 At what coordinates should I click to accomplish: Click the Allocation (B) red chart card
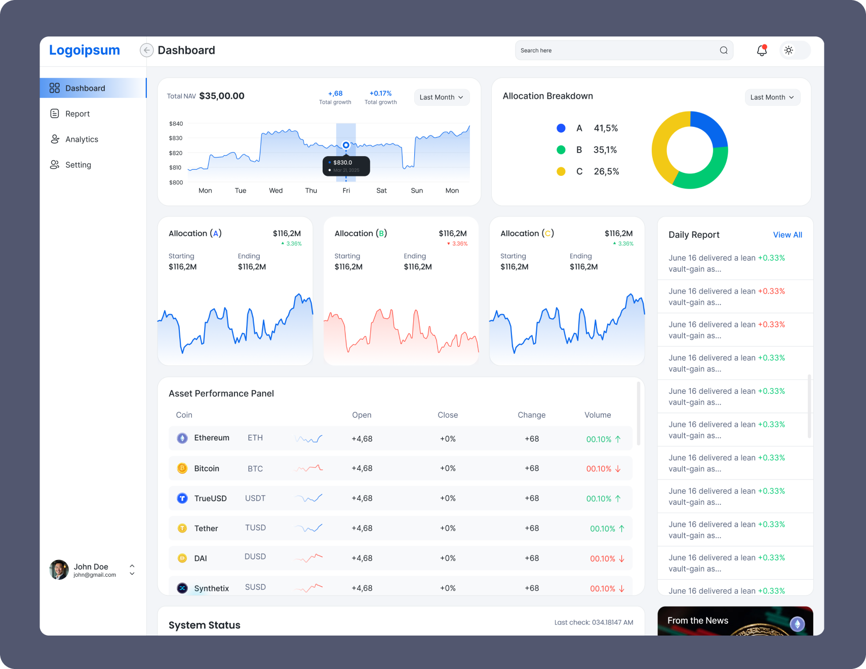401,291
